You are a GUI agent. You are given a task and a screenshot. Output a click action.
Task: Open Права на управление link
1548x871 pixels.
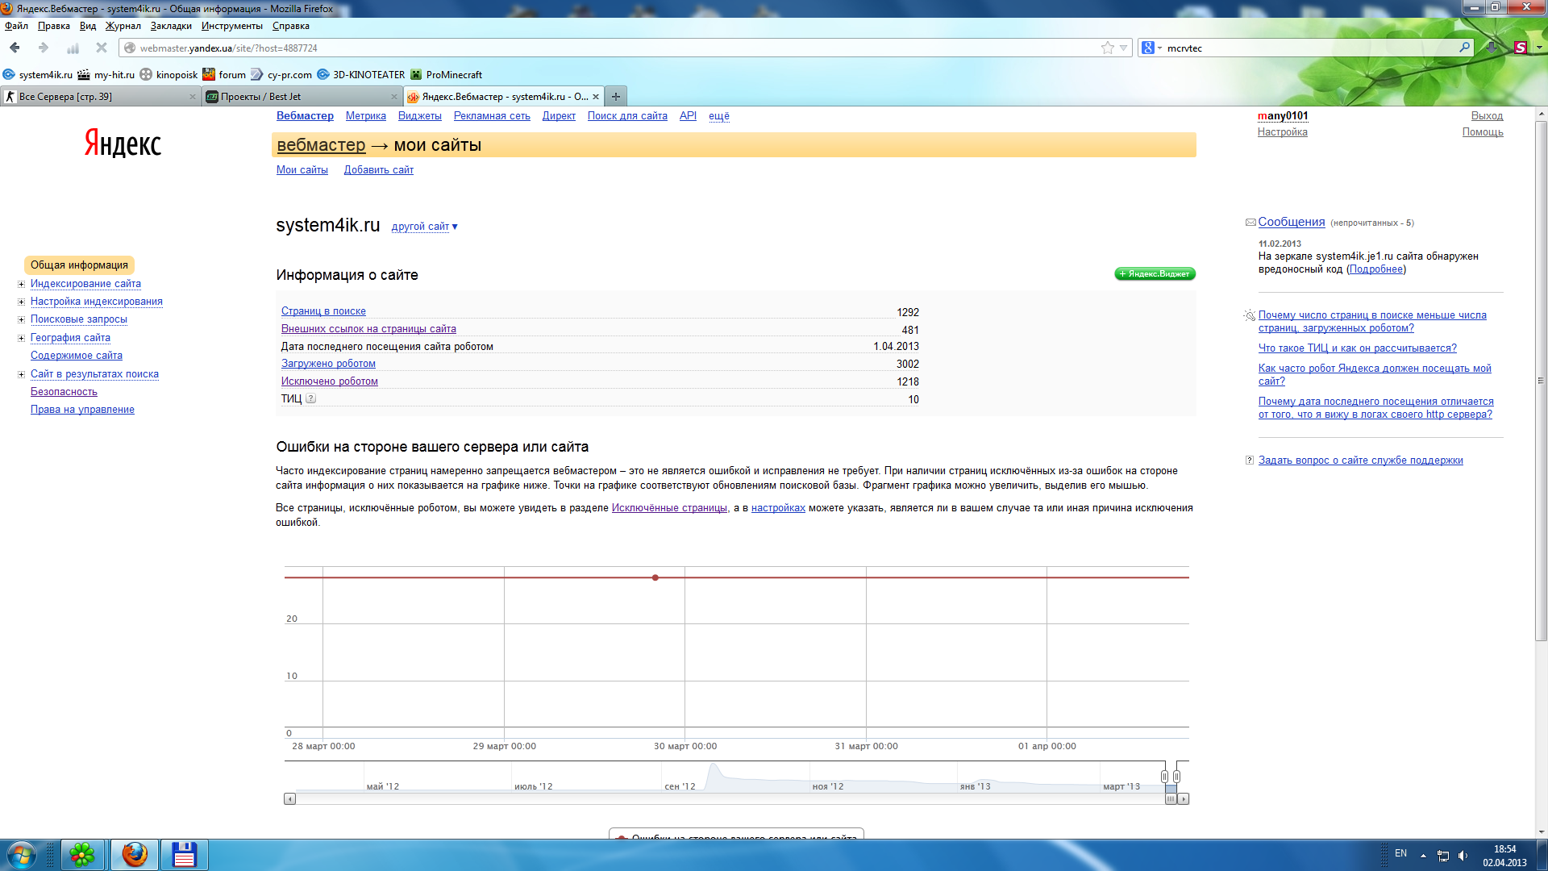[x=82, y=410]
